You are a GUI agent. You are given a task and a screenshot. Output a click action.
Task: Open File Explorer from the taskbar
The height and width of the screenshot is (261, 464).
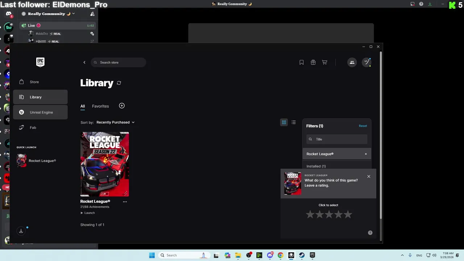tap(238, 255)
